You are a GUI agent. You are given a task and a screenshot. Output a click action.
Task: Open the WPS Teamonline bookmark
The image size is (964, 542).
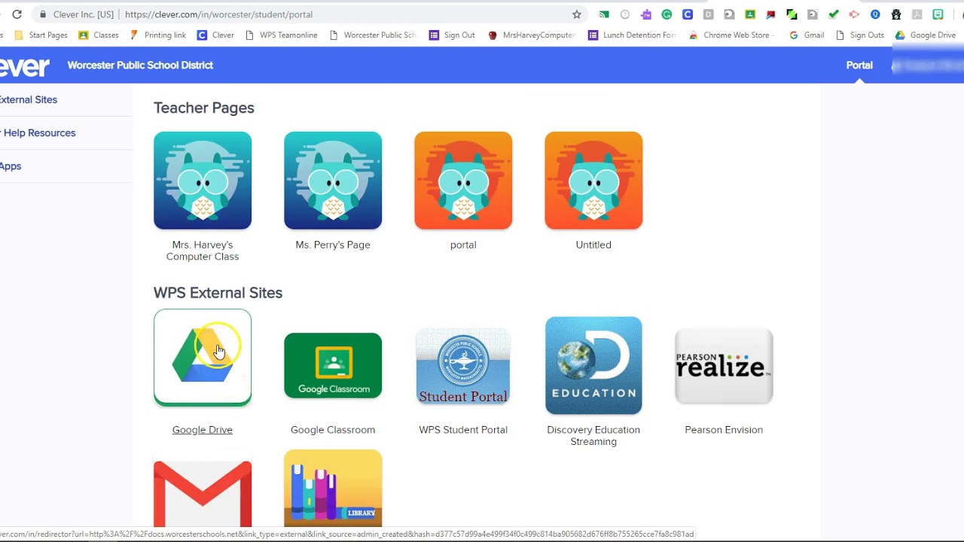[282, 35]
